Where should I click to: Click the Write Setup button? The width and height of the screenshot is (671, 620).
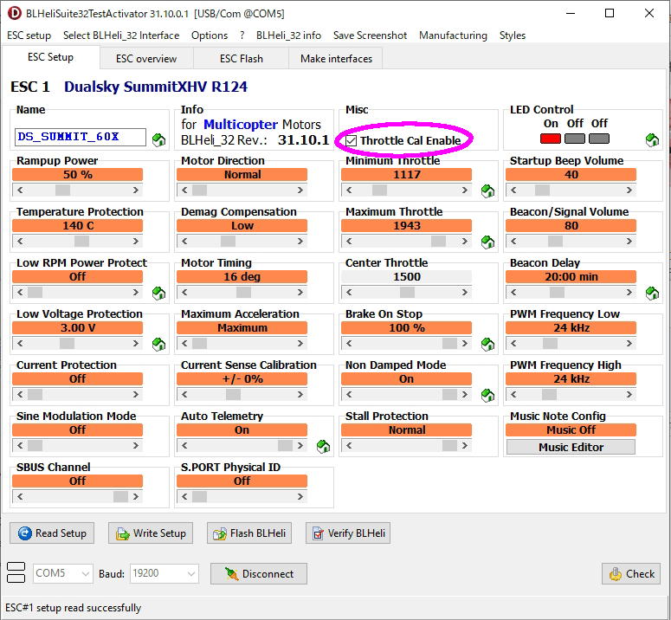pos(150,533)
